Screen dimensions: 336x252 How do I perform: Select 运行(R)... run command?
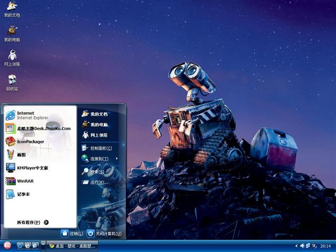point(97,182)
